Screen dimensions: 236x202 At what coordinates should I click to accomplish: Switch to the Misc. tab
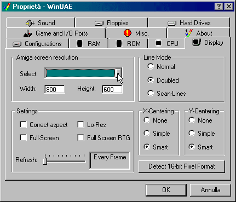136,33
